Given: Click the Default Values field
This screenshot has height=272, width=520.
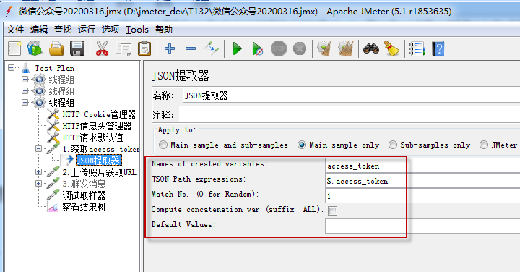Looking at the screenshot, I should point(422,226).
